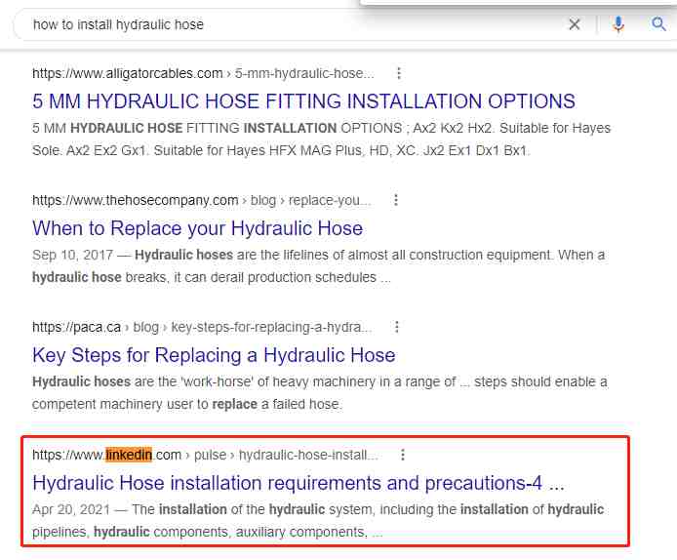The image size is (677, 560).
Task: Clear the search query with the X icon
Action: click(x=575, y=24)
